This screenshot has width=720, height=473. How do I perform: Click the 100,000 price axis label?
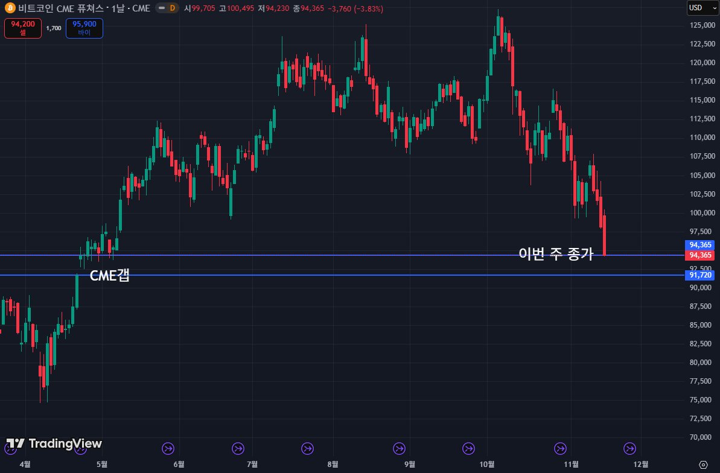coord(702,212)
